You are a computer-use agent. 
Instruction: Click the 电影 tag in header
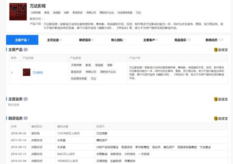67,13
